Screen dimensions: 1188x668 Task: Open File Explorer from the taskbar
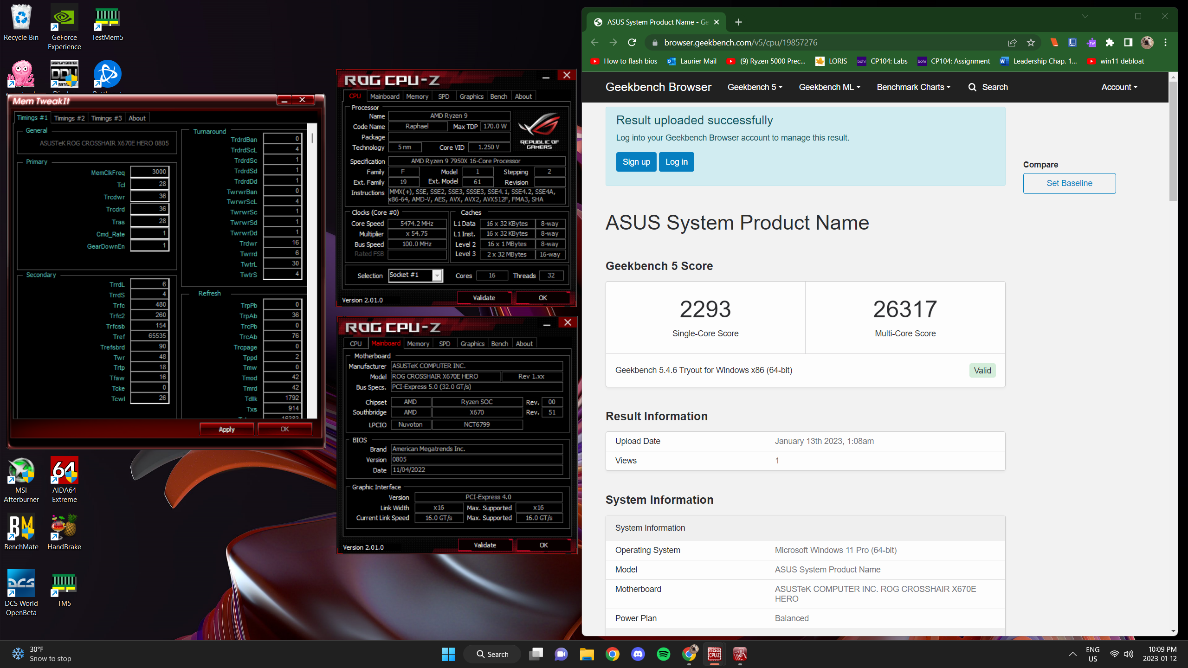587,654
